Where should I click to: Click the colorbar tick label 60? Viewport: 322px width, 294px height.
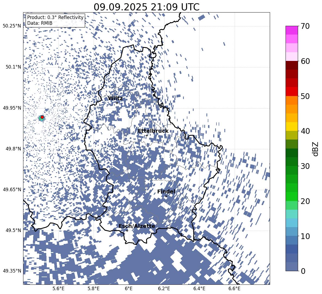(305, 61)
